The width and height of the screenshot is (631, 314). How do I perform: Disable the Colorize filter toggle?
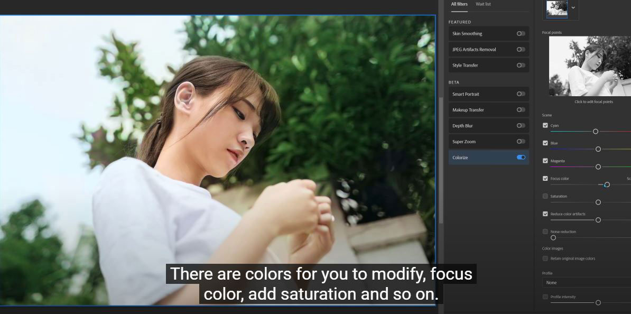pos(521,158)
